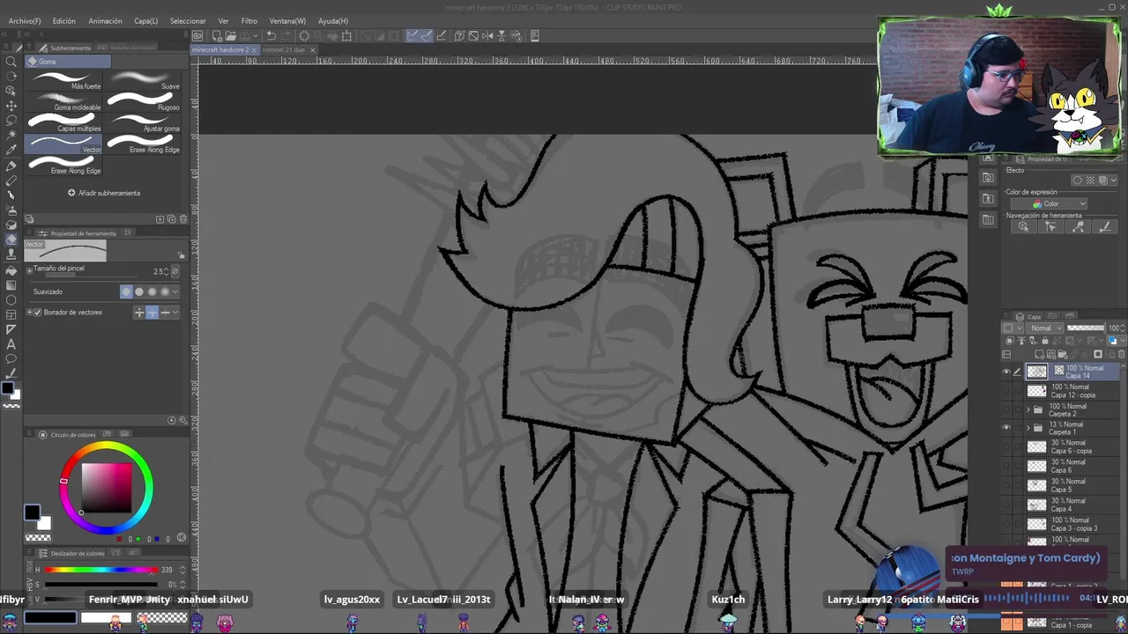1128x634 pixels.
Task: Open layer blend mode Normal dropdown
Action: pos(1044,328)
